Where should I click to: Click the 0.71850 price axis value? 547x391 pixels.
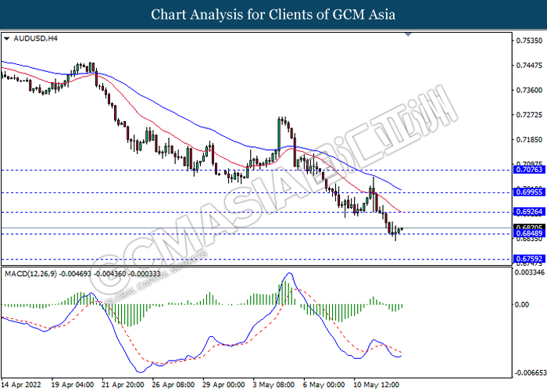[x=529, y=140]
